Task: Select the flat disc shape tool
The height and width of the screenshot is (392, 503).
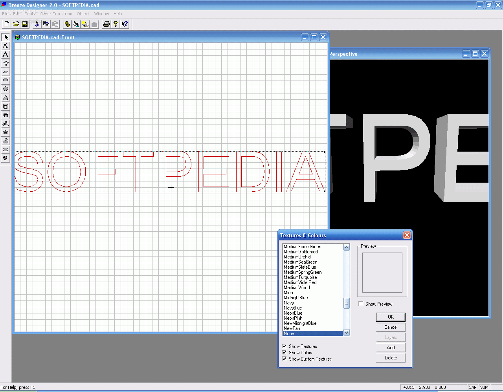Action: pos(6,80)
